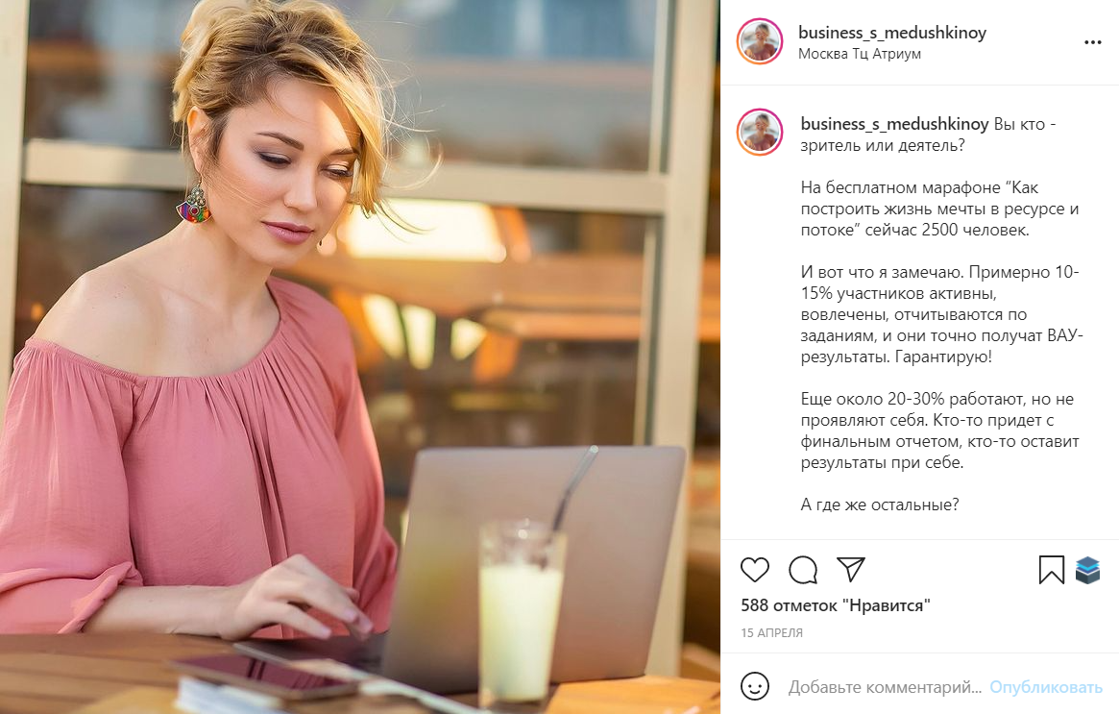Focus the Добавьте комментарий field

tap(885, 687)
